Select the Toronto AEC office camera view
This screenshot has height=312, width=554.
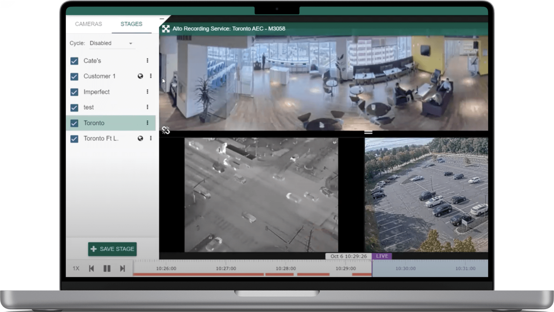pos(324,83)
